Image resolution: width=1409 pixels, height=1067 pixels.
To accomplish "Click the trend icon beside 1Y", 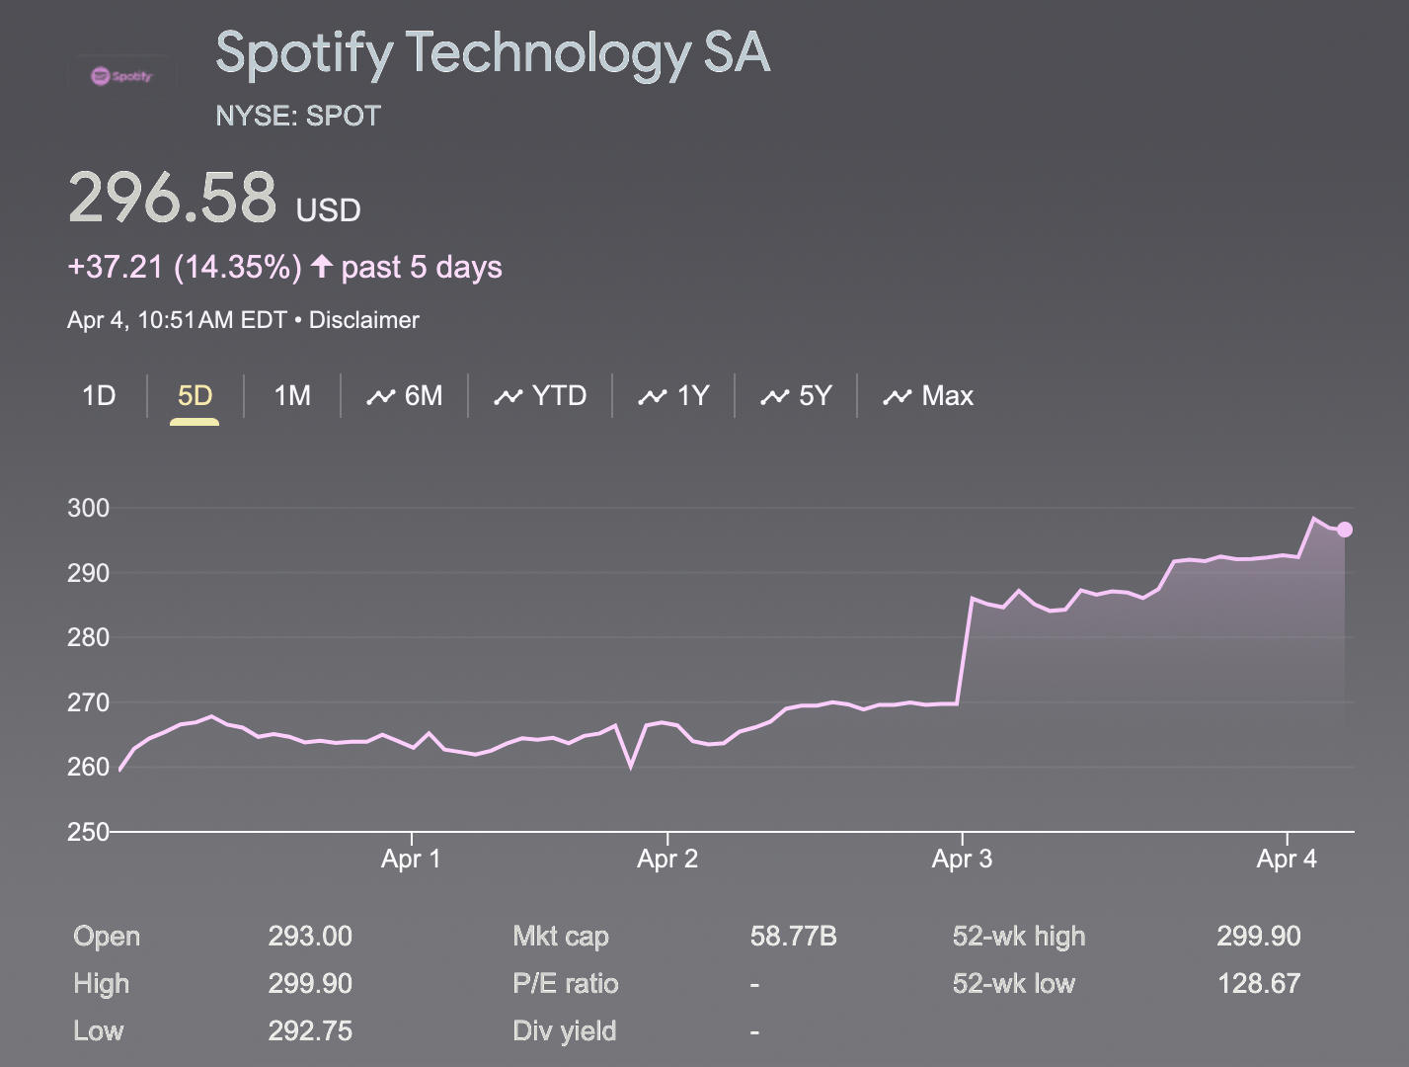I will tap(653, 397).
